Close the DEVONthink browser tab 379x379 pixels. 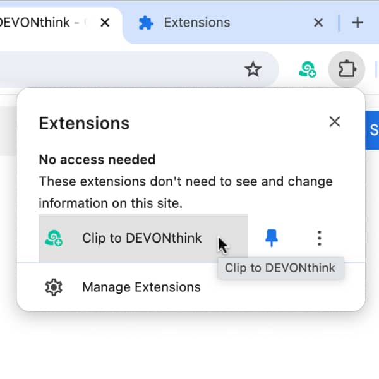pyautogui.click(x=105, y=23)
